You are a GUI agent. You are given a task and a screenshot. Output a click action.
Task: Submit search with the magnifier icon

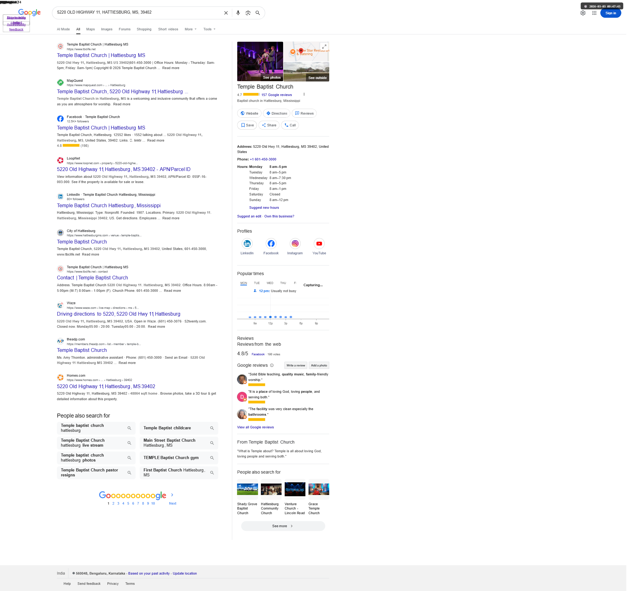click(x=259, y=13)
